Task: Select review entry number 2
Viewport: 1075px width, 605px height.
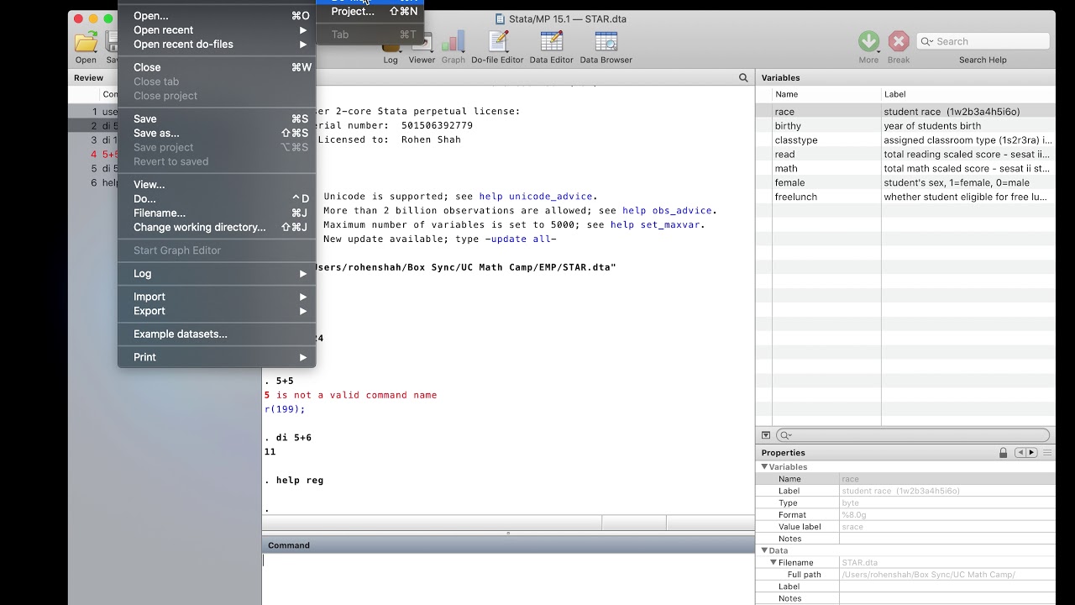Action: tap(95, 126)
